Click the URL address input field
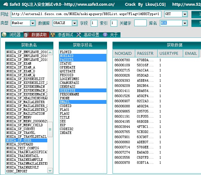This screenshot has width=201, height=175. pos(86,14)
